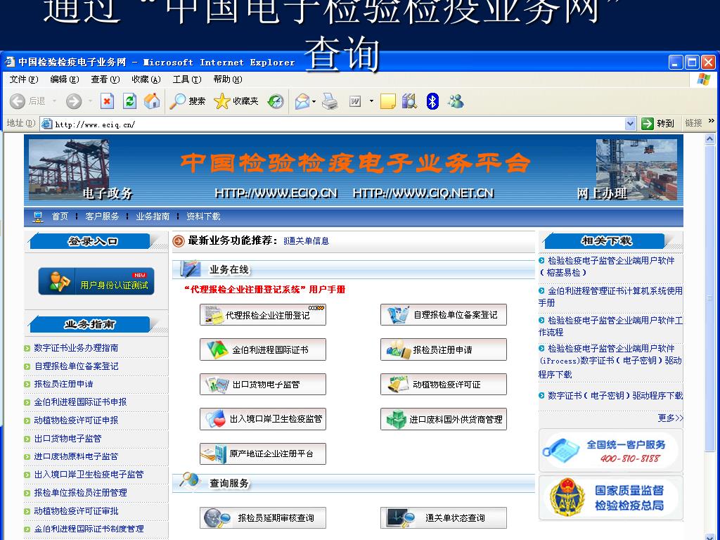Click the 报检员延期审核查询 button
This screenshot has height=540, width=720.
click(x=263, y=518)
